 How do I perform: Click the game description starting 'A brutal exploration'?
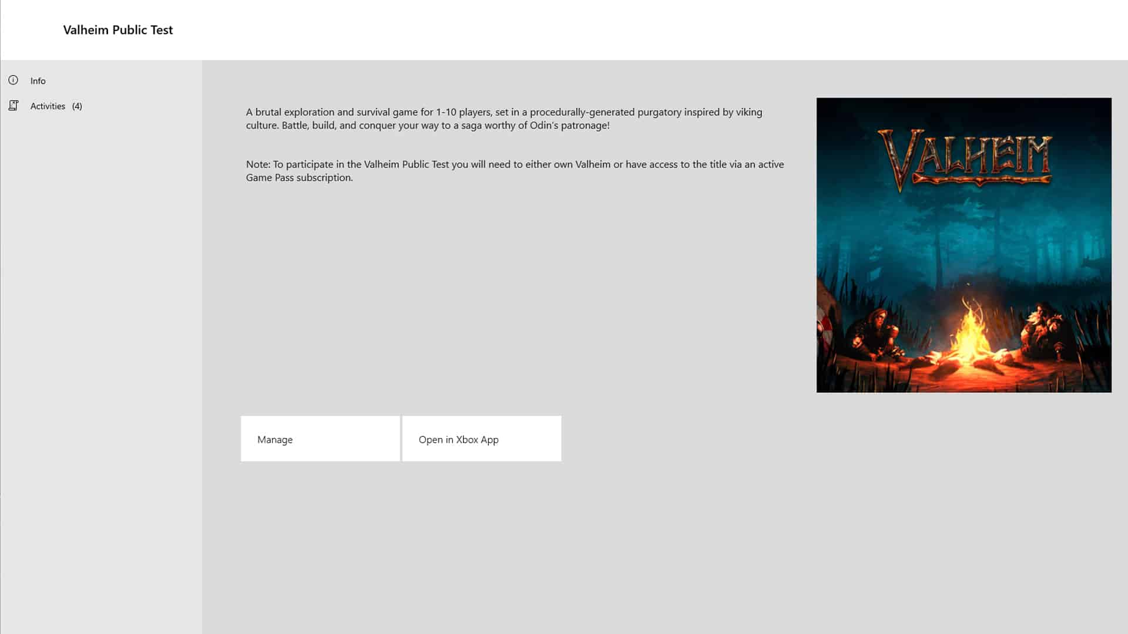pos(504,119)
